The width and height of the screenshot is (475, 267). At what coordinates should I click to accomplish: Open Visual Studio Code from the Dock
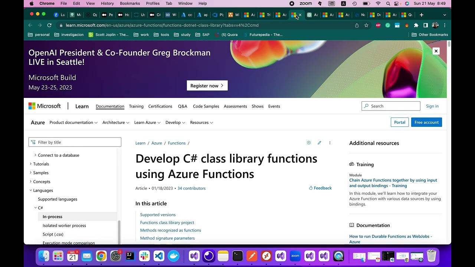pos(159,256)
